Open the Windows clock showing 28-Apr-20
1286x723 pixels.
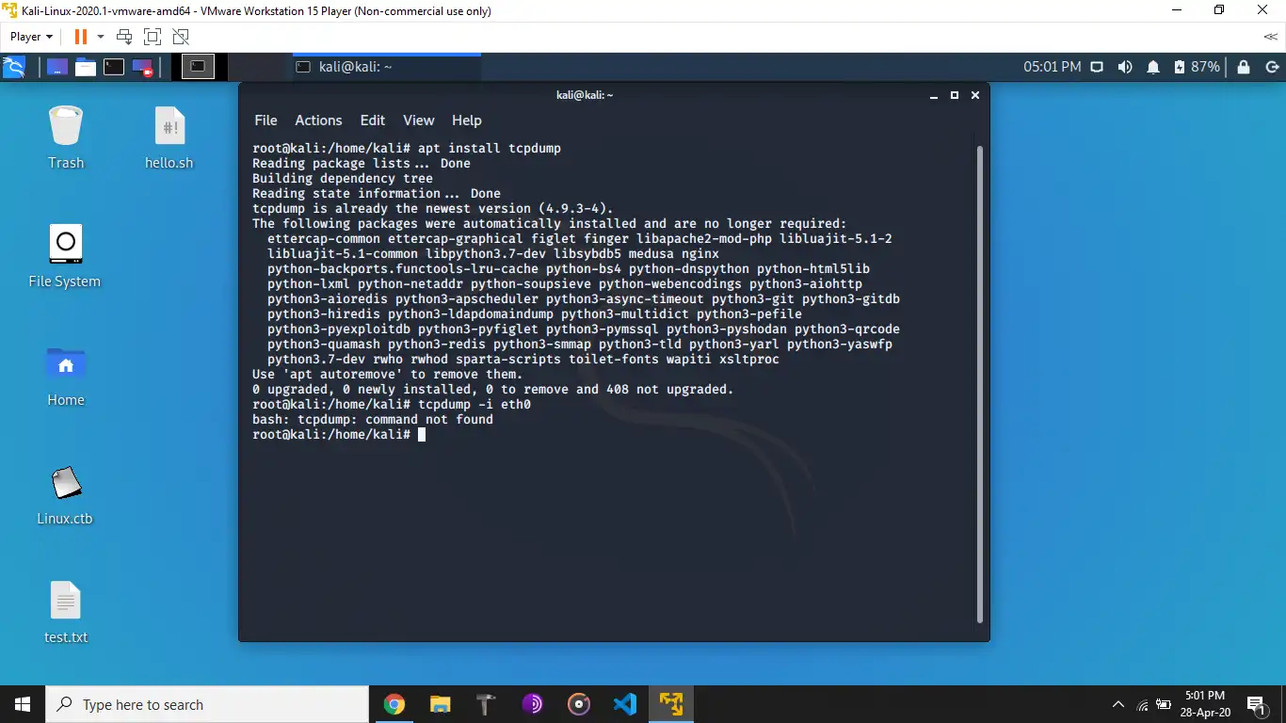(1205, 704)
